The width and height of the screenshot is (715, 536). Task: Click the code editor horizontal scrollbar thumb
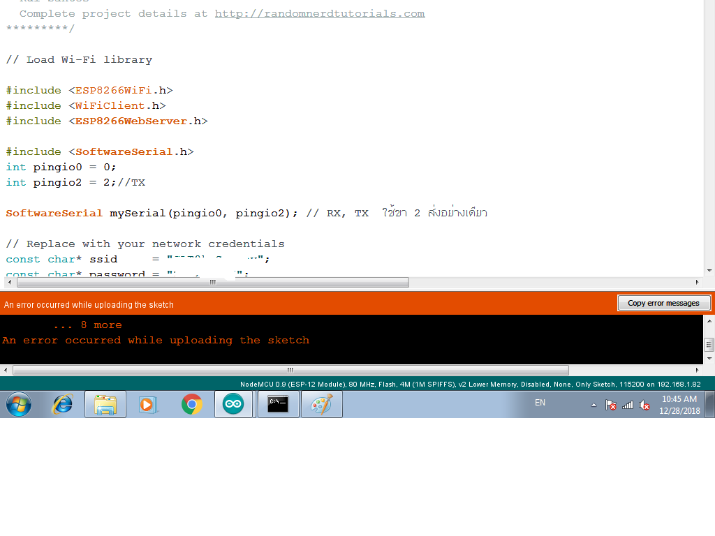[212, 282]
